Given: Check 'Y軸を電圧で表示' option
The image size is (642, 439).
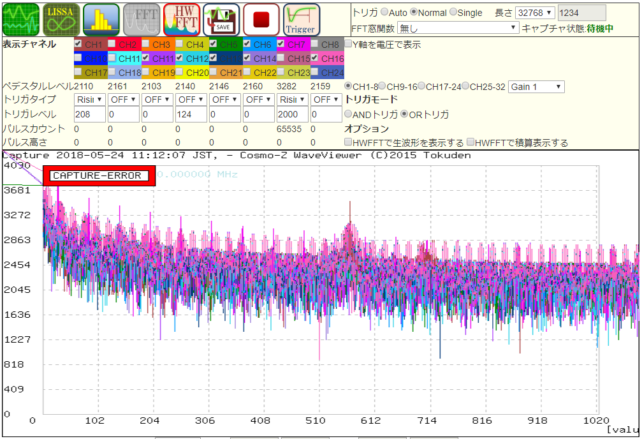Looking at the screenshot, I should [x=348, y=45].
